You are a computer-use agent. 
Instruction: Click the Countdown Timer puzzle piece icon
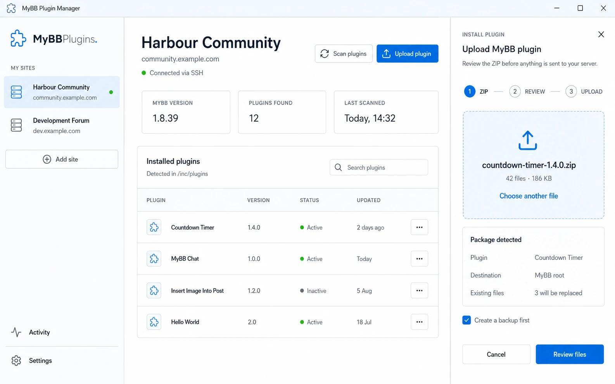tap(154, 227)
